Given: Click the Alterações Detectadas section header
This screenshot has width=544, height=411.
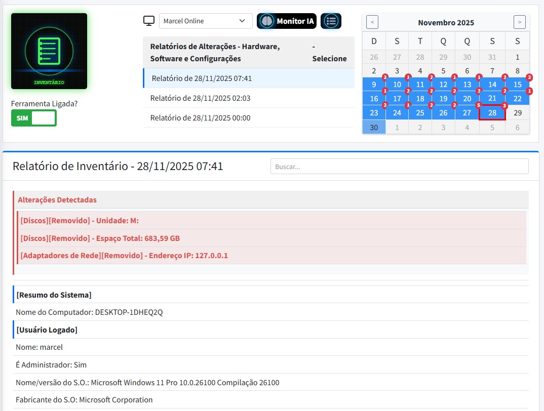Looking at the screenshot, I should tap(57, 200).
